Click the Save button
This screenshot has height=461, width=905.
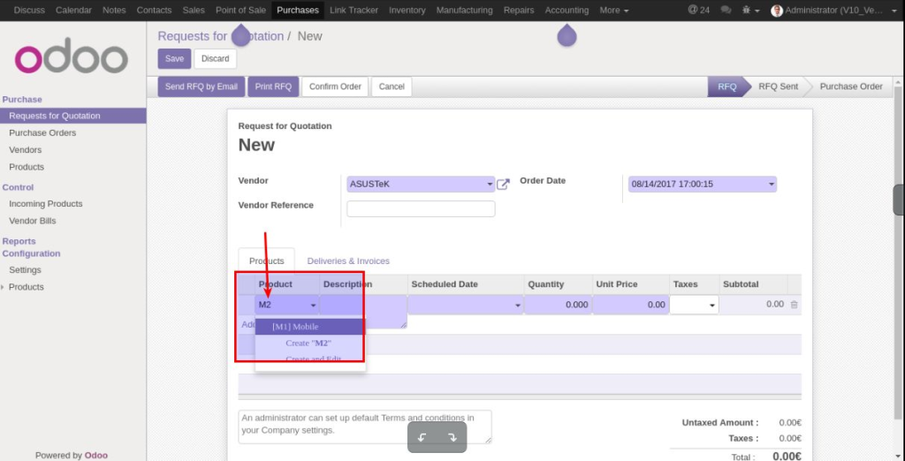click(174, 58)
